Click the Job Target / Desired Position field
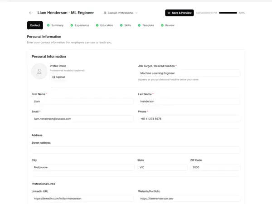The height and width of the screenshot is (204, 272). tap(189, 73)
